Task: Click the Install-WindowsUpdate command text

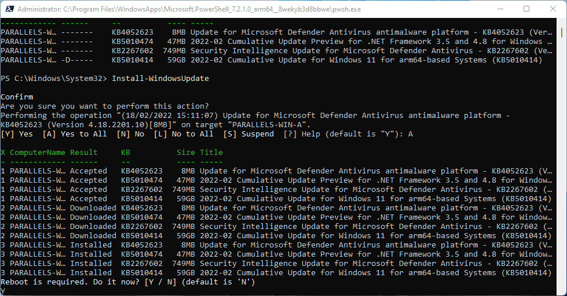Action: [160, 78]
